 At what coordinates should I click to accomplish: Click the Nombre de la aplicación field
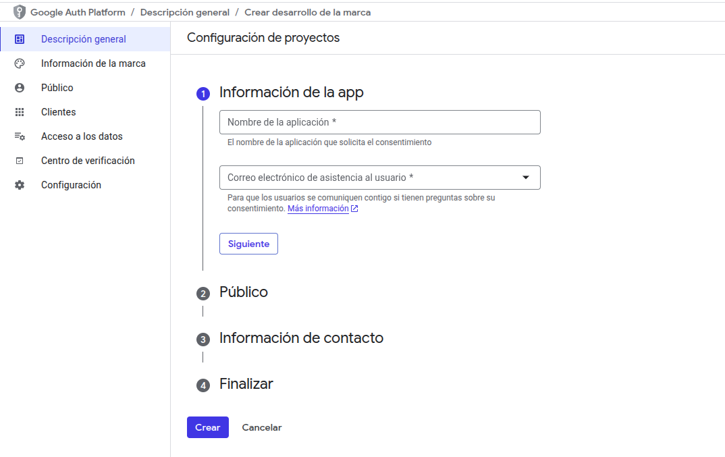(x=379, y=122)
